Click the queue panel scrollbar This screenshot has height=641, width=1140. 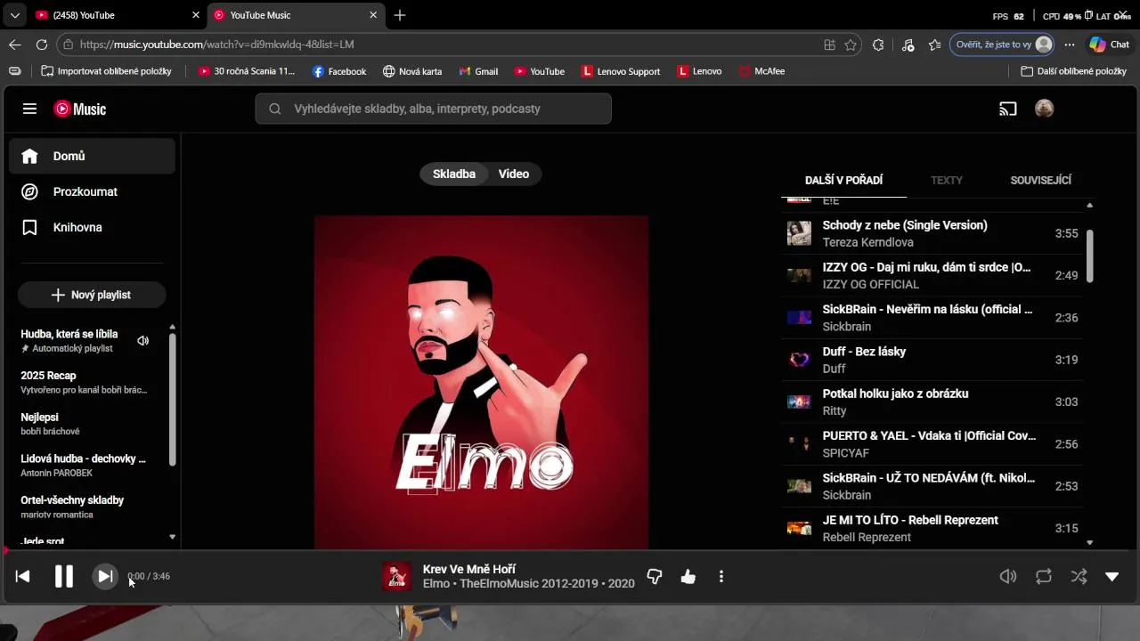[x=1089, y=255]
